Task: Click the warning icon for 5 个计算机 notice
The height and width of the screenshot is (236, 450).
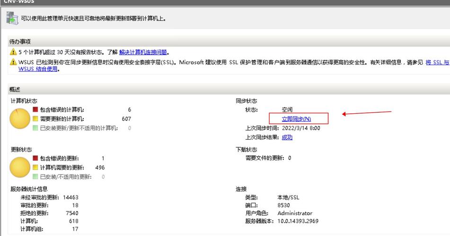Action: [x=13, y=52]
